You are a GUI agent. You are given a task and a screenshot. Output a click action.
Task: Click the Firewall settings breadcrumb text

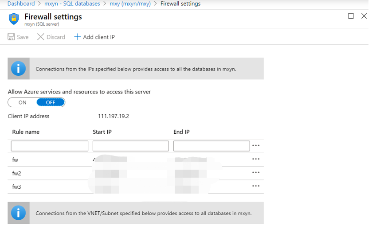click(180, 4)
